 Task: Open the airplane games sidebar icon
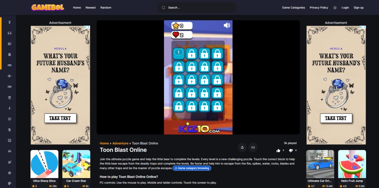point(9,76)
